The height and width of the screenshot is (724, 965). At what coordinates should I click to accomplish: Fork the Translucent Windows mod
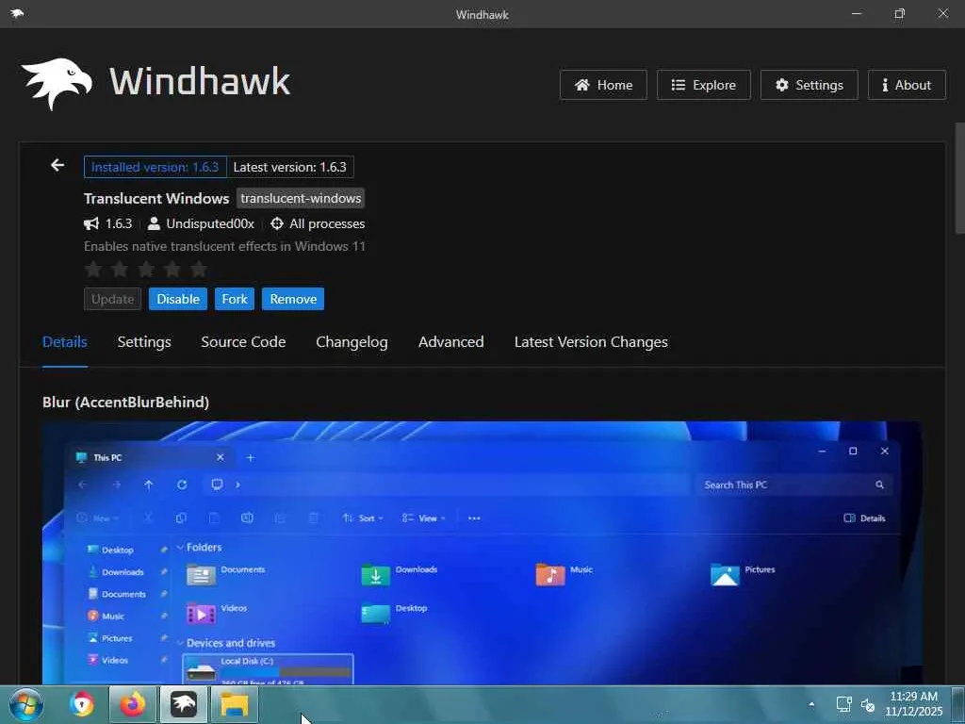235,299
